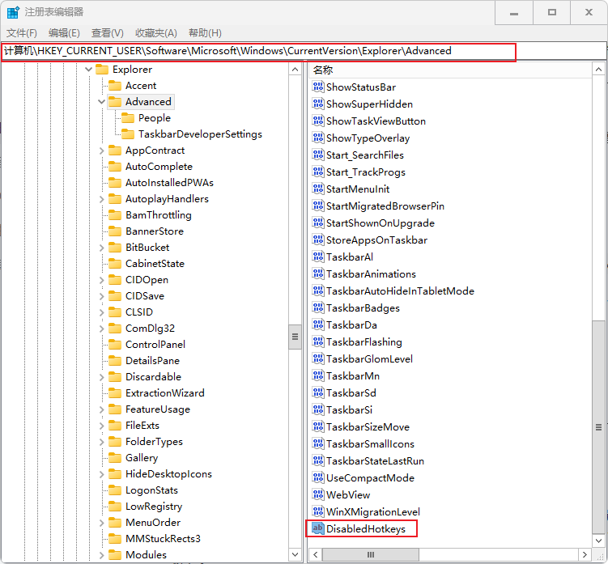
Task: Click the 名称 column header
Action: coord(324,70)
